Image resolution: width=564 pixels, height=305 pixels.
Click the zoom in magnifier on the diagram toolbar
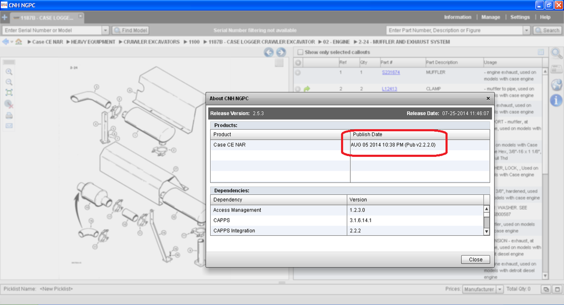[x=9, y=72]
